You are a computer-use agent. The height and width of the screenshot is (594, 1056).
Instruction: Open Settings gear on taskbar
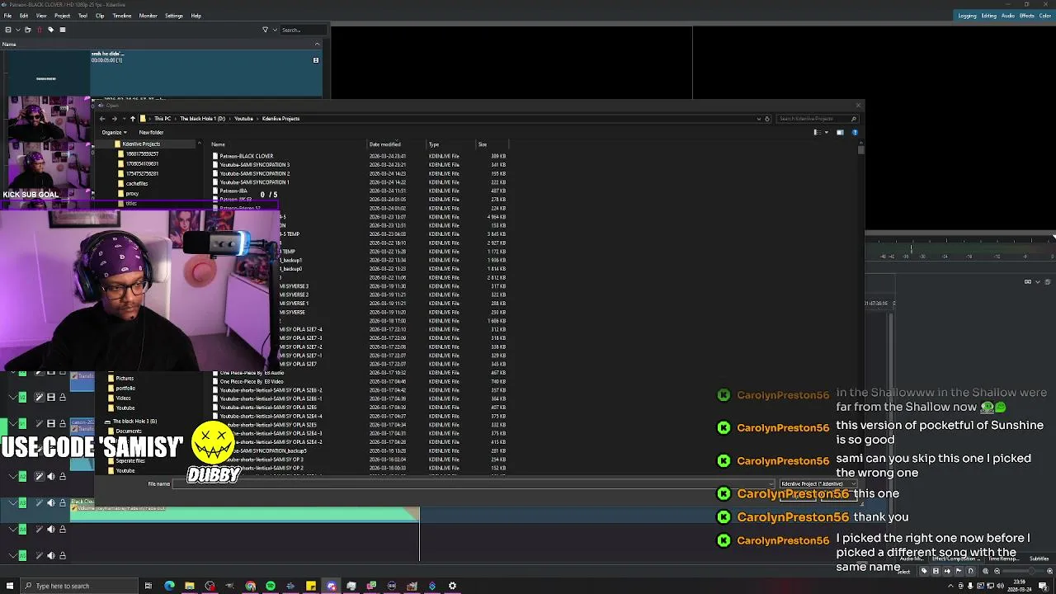click(452, 586)
